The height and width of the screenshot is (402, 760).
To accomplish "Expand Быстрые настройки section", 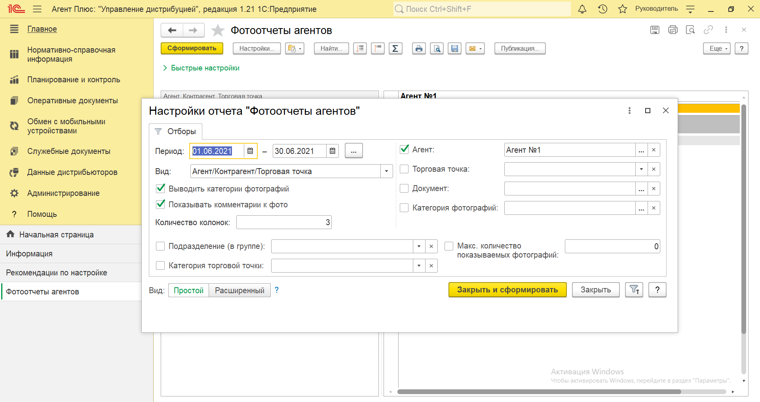I will pyautogui.click(x=201, y=68).
